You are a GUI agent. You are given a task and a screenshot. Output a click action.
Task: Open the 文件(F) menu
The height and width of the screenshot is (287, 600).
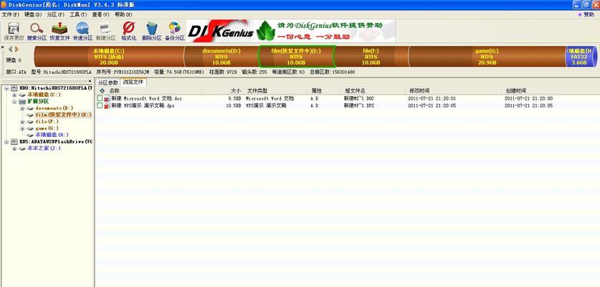[x=10, y=14]
